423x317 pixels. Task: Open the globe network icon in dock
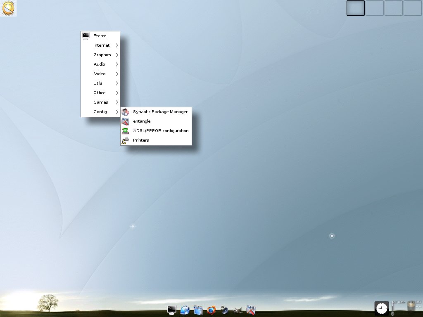point(185,310)
